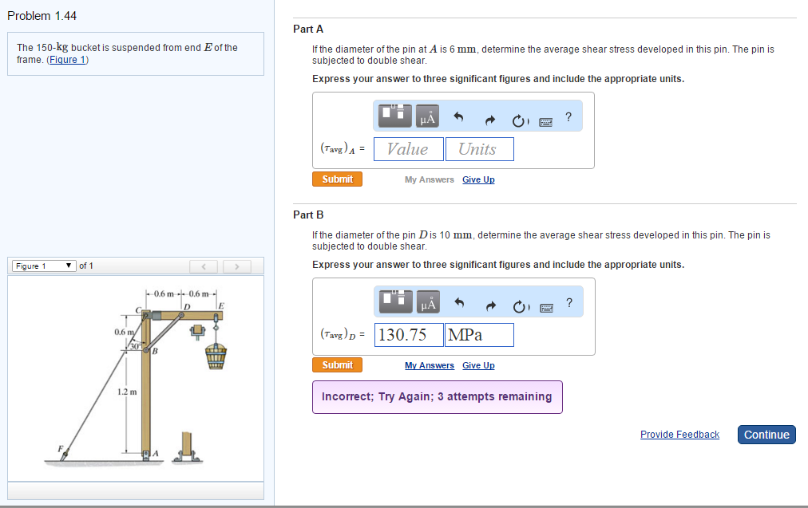
Task: Open the µÅ units picker in Part B
Action: coord(428,302)
